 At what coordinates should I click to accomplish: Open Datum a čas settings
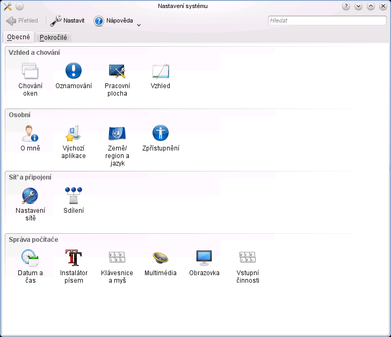click(30, 267)
